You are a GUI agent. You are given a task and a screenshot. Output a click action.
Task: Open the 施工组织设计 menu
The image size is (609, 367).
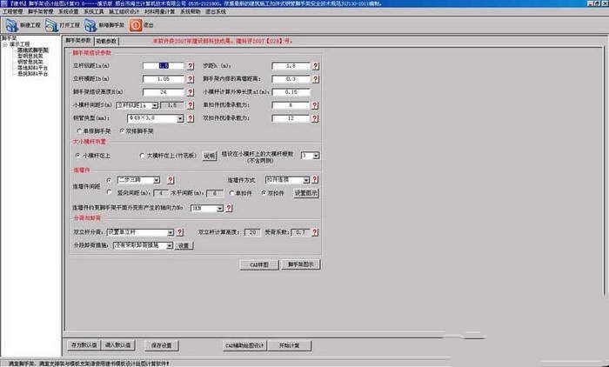tap(124, 11)
